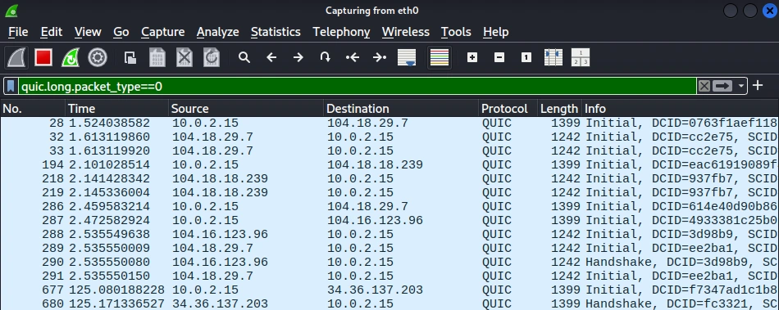779x310 pixels.
Task: Stop the running capture with red square
Action: pos(43,58)
